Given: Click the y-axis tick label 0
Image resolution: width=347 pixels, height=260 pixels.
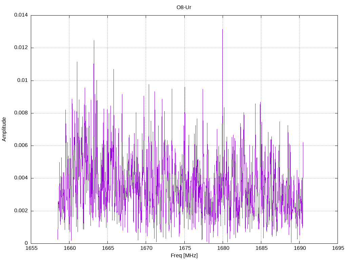Looking at the screenshot, I should [26, 243].
